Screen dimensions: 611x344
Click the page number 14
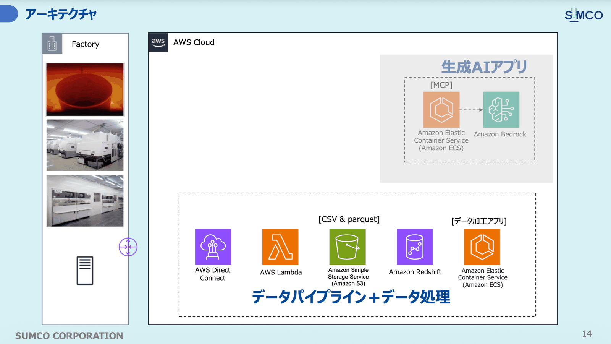click(x=587, y=334)
